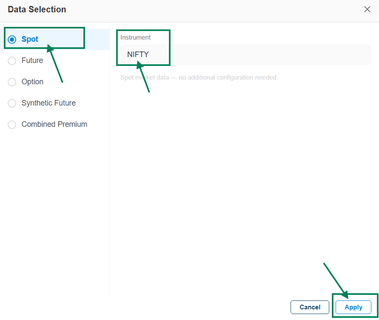Click the "Future" label text
Screen dimensions: 379x320
click(x=32, y=60)
